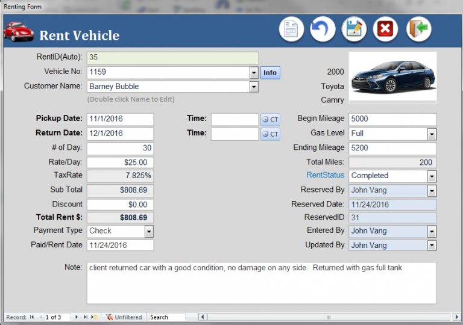Open the Entered By dropdown arrow

tap(432, 232)
